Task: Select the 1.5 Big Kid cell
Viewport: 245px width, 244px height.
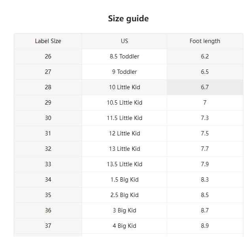Action: point(124,180)
